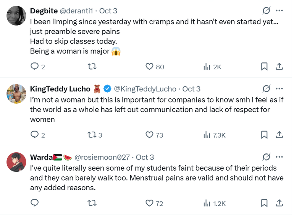294x215 pixels.
Task: Share Degbite's tweet
Action: pyautogui.click(x=279, y=67)
